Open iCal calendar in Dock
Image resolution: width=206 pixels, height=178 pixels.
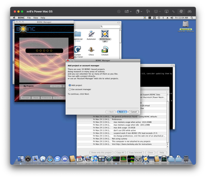79,159
